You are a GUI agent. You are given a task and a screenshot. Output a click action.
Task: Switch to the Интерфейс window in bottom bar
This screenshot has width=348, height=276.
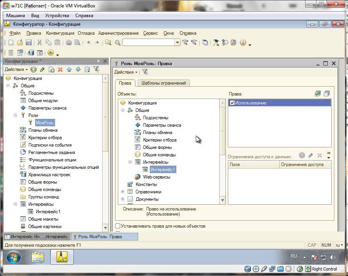[38, 237]
